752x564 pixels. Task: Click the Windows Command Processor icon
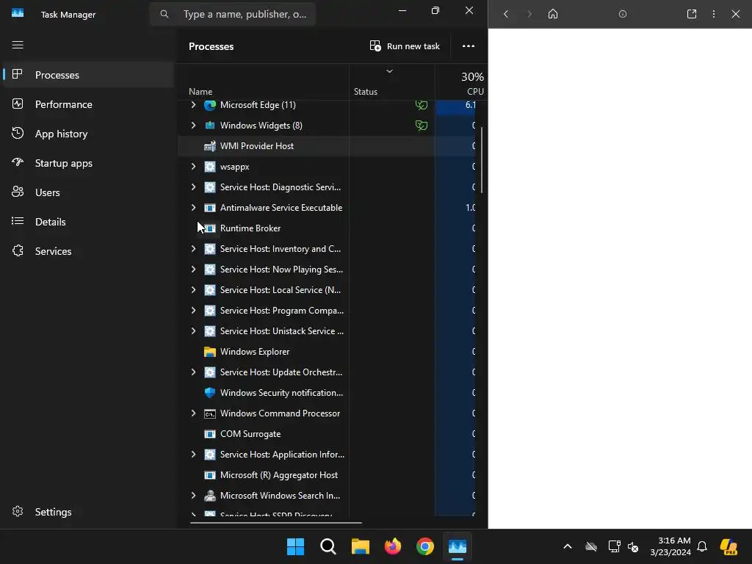pos(209,413)
